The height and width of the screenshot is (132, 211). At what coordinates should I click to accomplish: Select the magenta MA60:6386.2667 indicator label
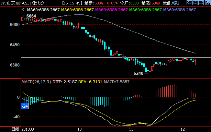point(111,10)
